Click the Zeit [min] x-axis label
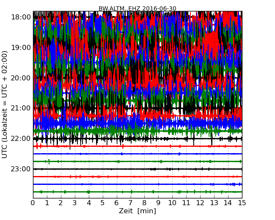Screen dimensions: 275x220 [x=137, y=211]
